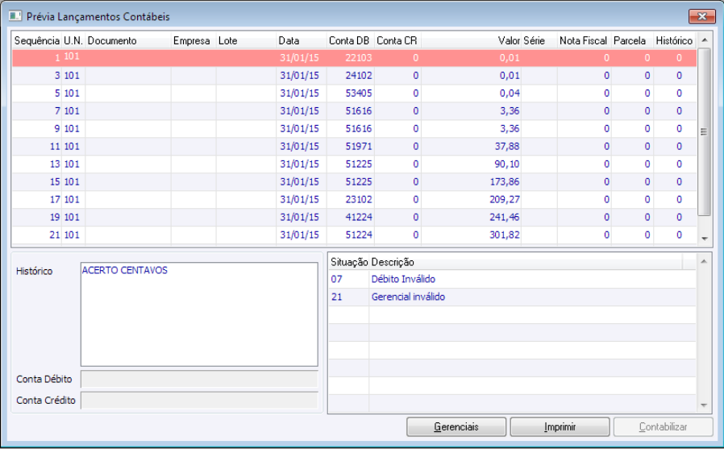Click the value 301,82 in the Valor column

505,235
